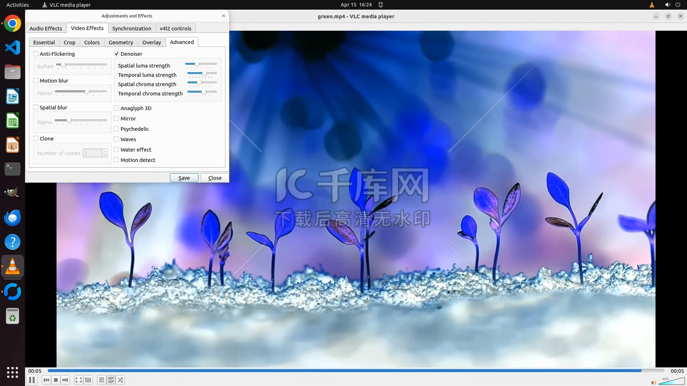Check the Psychedelic effect option
The width and height of the screenshot is (687, 386).
pos(117,129)
